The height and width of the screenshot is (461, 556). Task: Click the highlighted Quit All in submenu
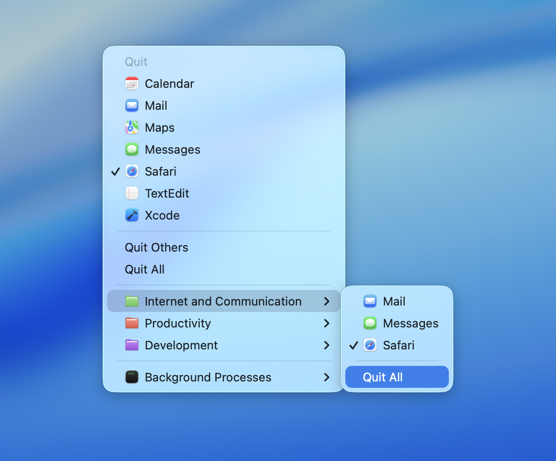(x=383, y=377)
